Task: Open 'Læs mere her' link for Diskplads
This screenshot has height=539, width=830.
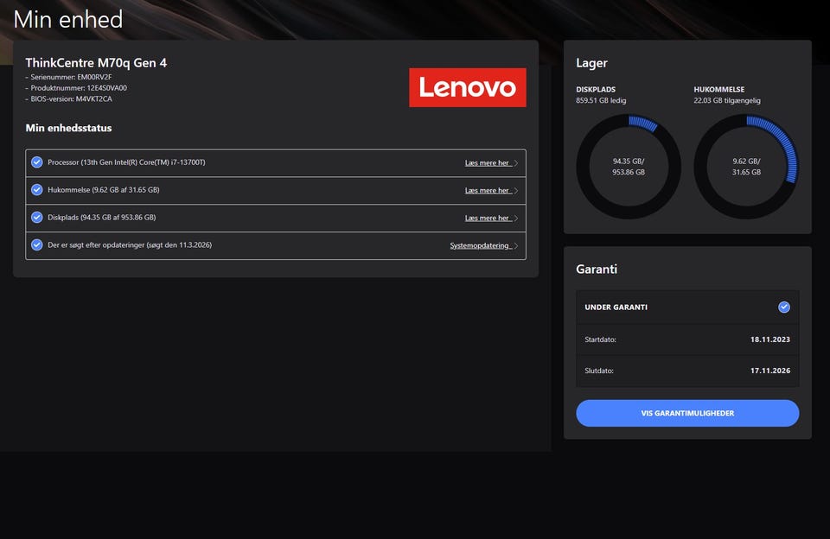Action: (488, 218)
